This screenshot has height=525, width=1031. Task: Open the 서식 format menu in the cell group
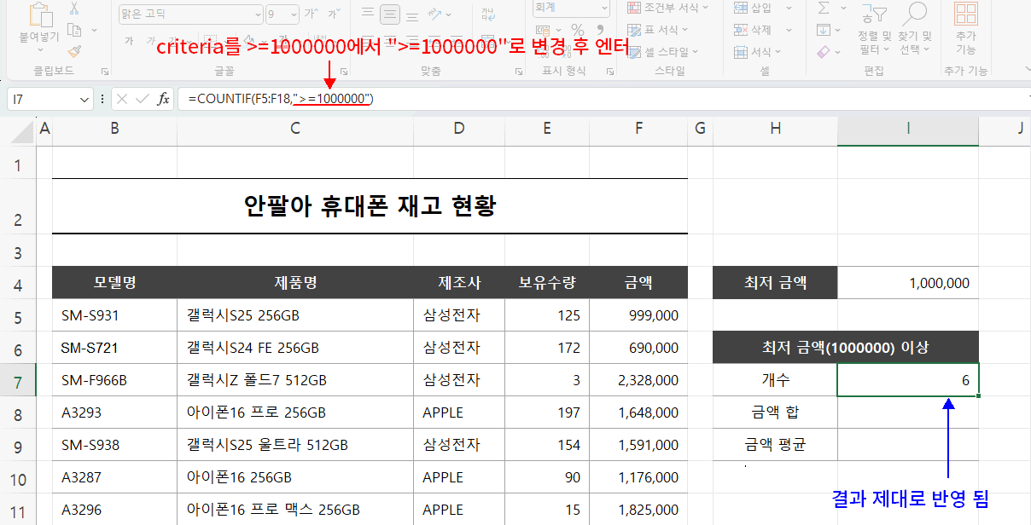[x=757, y=52]
